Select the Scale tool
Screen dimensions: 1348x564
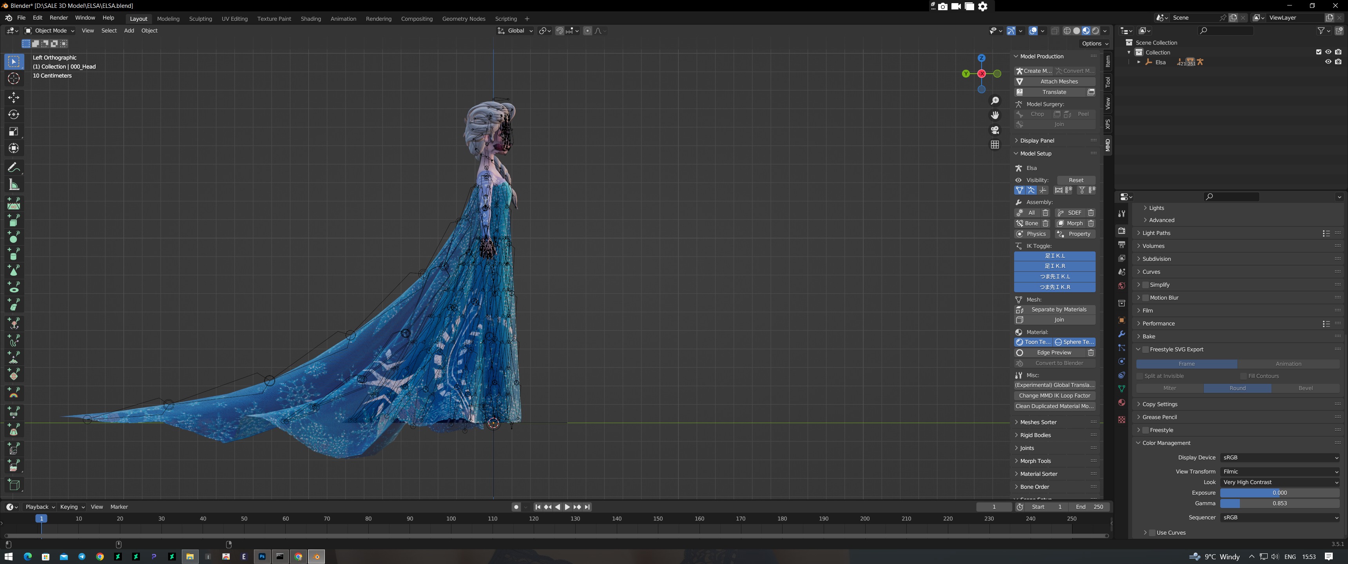[14, 131]
